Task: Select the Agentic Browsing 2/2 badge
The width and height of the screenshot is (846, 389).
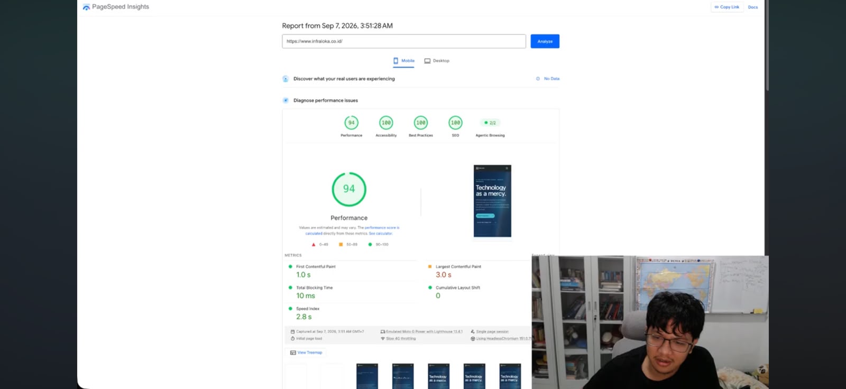Action: tap(490, 123)
